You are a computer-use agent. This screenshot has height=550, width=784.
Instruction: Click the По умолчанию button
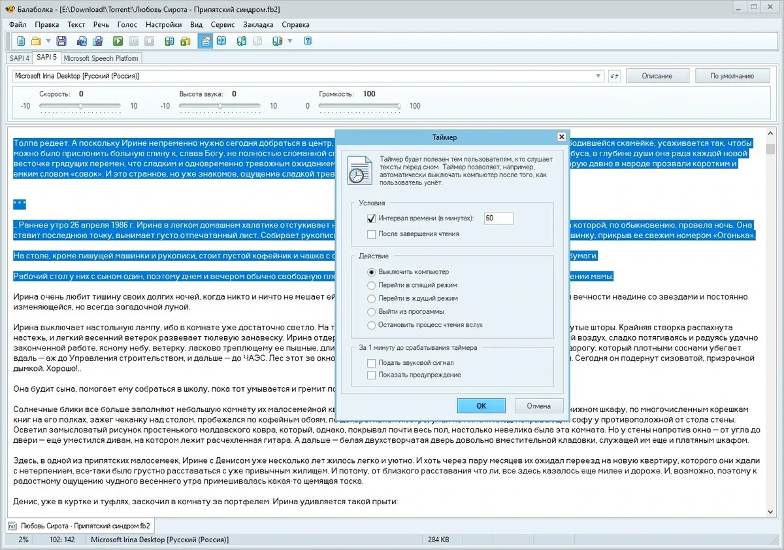pos(732,76)
